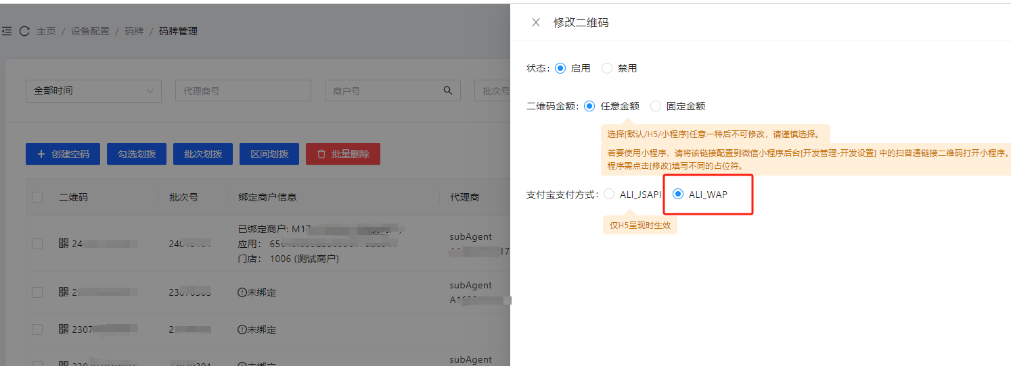Select 任意金额 radio option
The width and height of the screenshot is (1011, 366).
click(589, 106)
